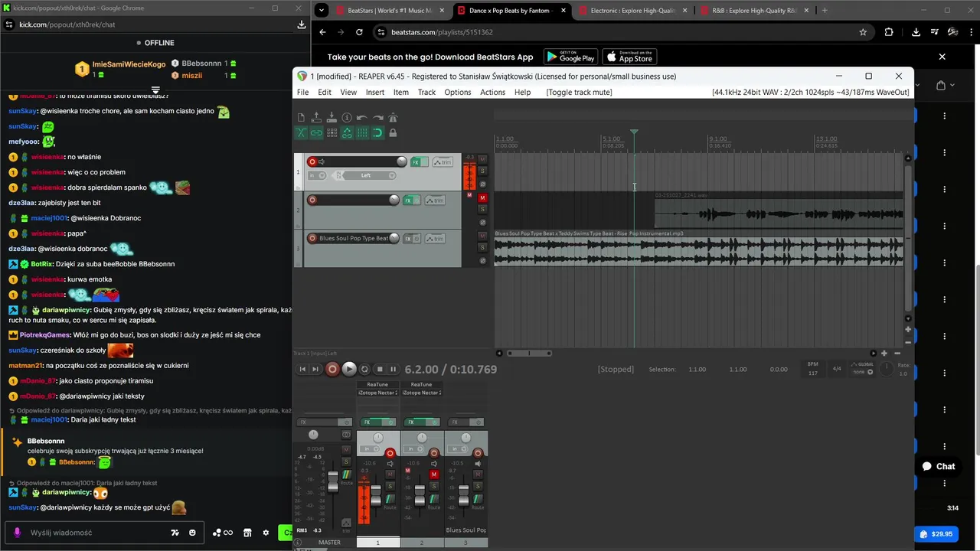This screenshot has height=551, width=980.
Task: Click the Undo arrow in REAPER toolbar
Action: point(361,117)
